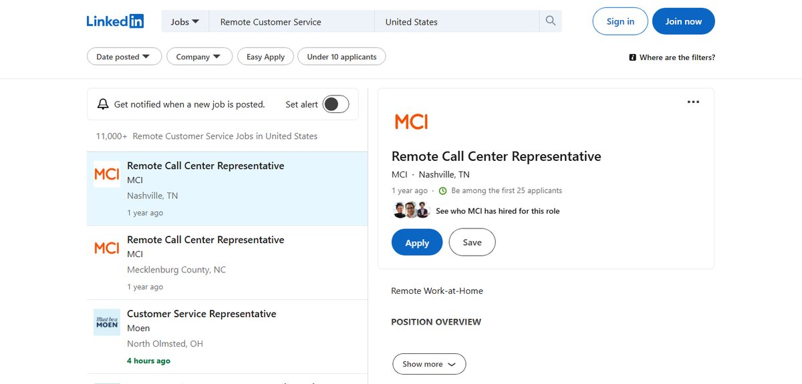Click the 4 hours ago timestamp
The height and width of the screenshot is (384, 802).
coord(149,361)
